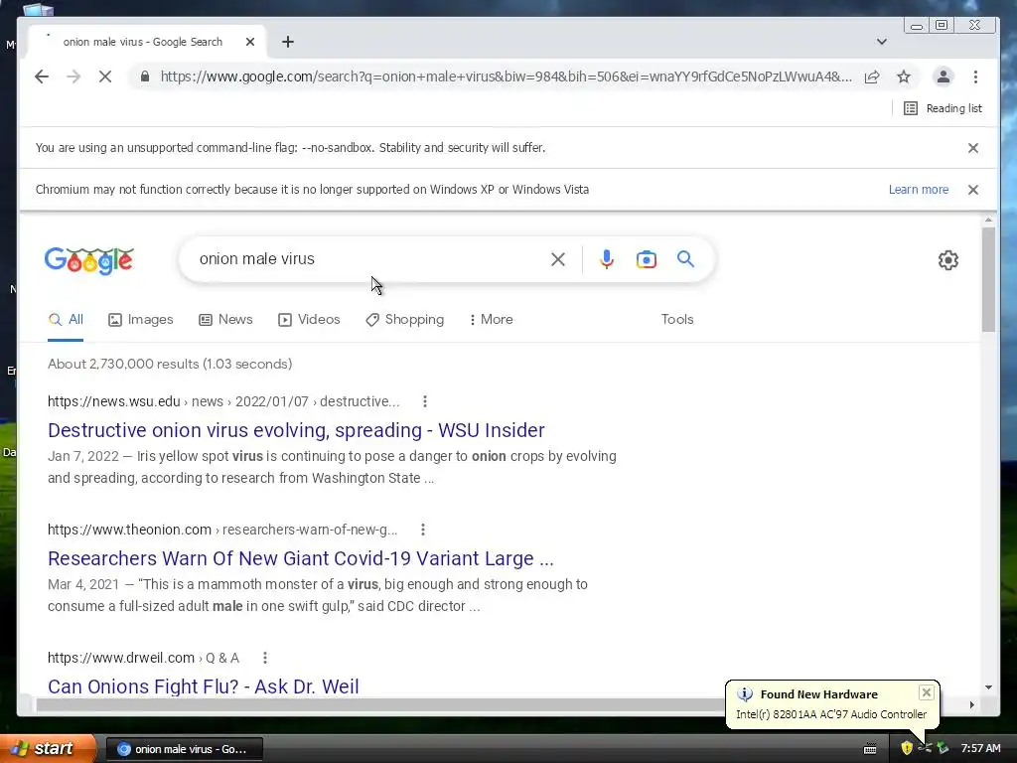Clear the search box text

[x=558, y=259]
